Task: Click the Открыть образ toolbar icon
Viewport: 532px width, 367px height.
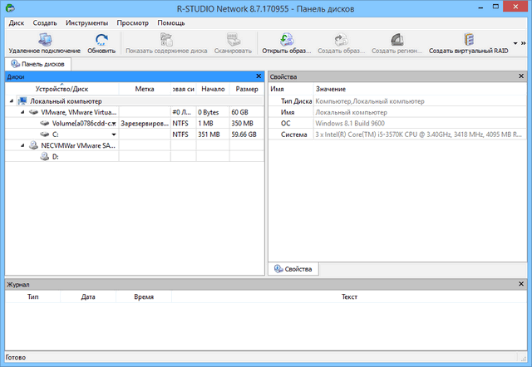Action: [x=287, y=39]
